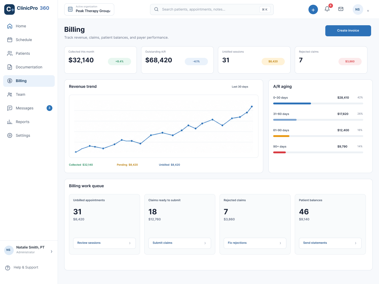Click Submit claims button
The height and width of the screenshot is (284, 379).
tap(180, 243)
